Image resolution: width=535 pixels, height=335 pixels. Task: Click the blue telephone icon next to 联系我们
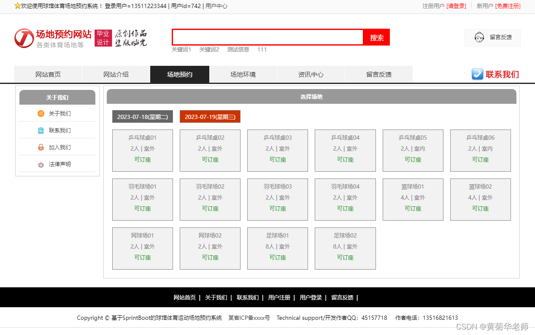pyautogui.click(x=477, y=74)
